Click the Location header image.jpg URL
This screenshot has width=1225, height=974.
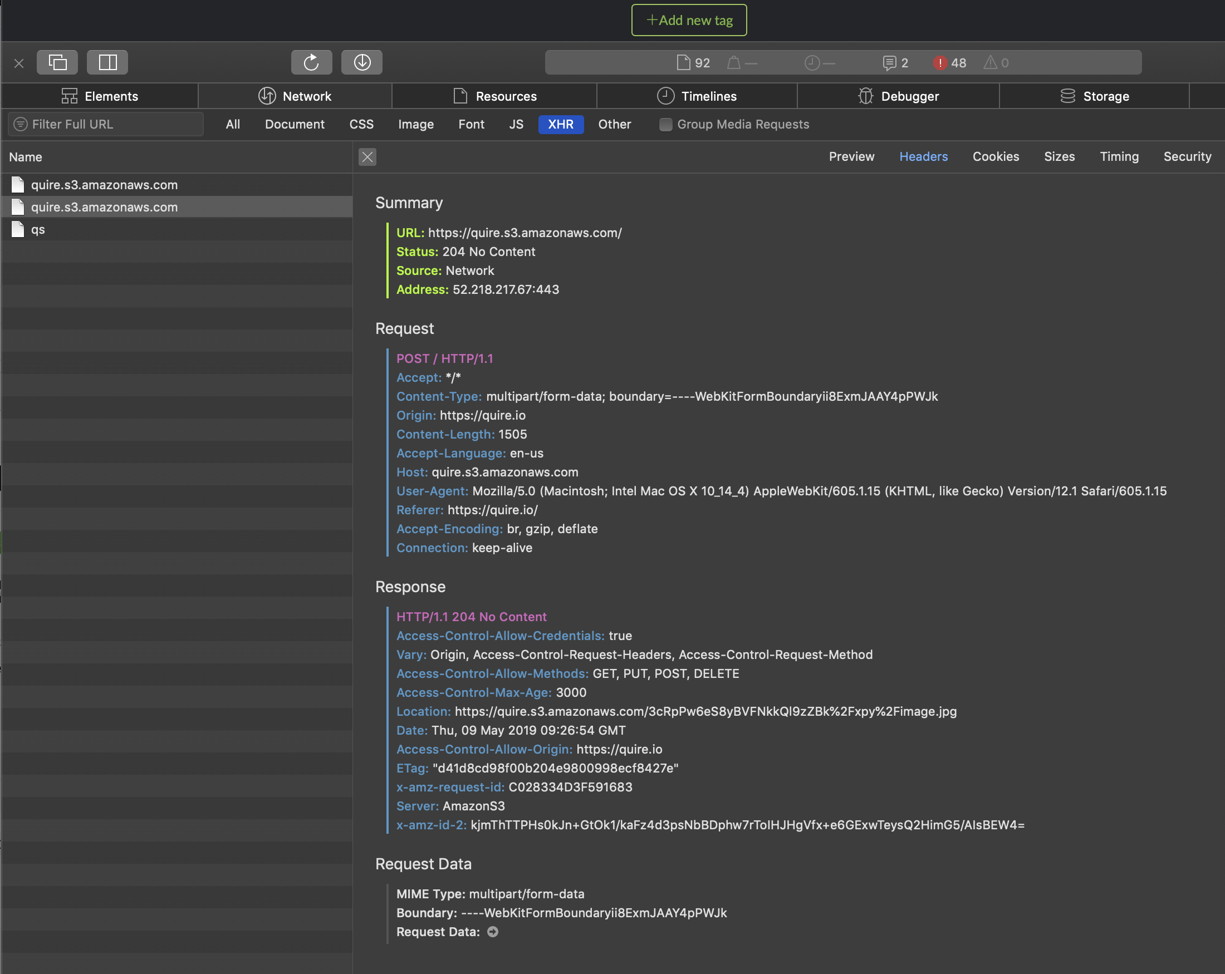coord(705,712)
